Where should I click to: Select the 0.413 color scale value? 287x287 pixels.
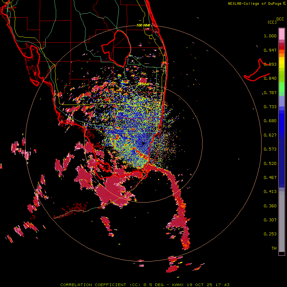[x=270, y=192]
